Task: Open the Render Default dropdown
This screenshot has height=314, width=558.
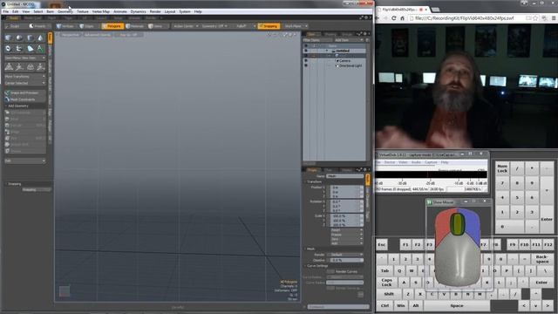Action: tap(345, 255)
